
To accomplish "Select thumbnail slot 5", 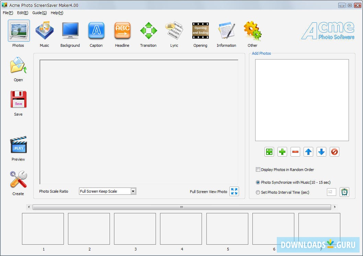I will pos(227,228).
